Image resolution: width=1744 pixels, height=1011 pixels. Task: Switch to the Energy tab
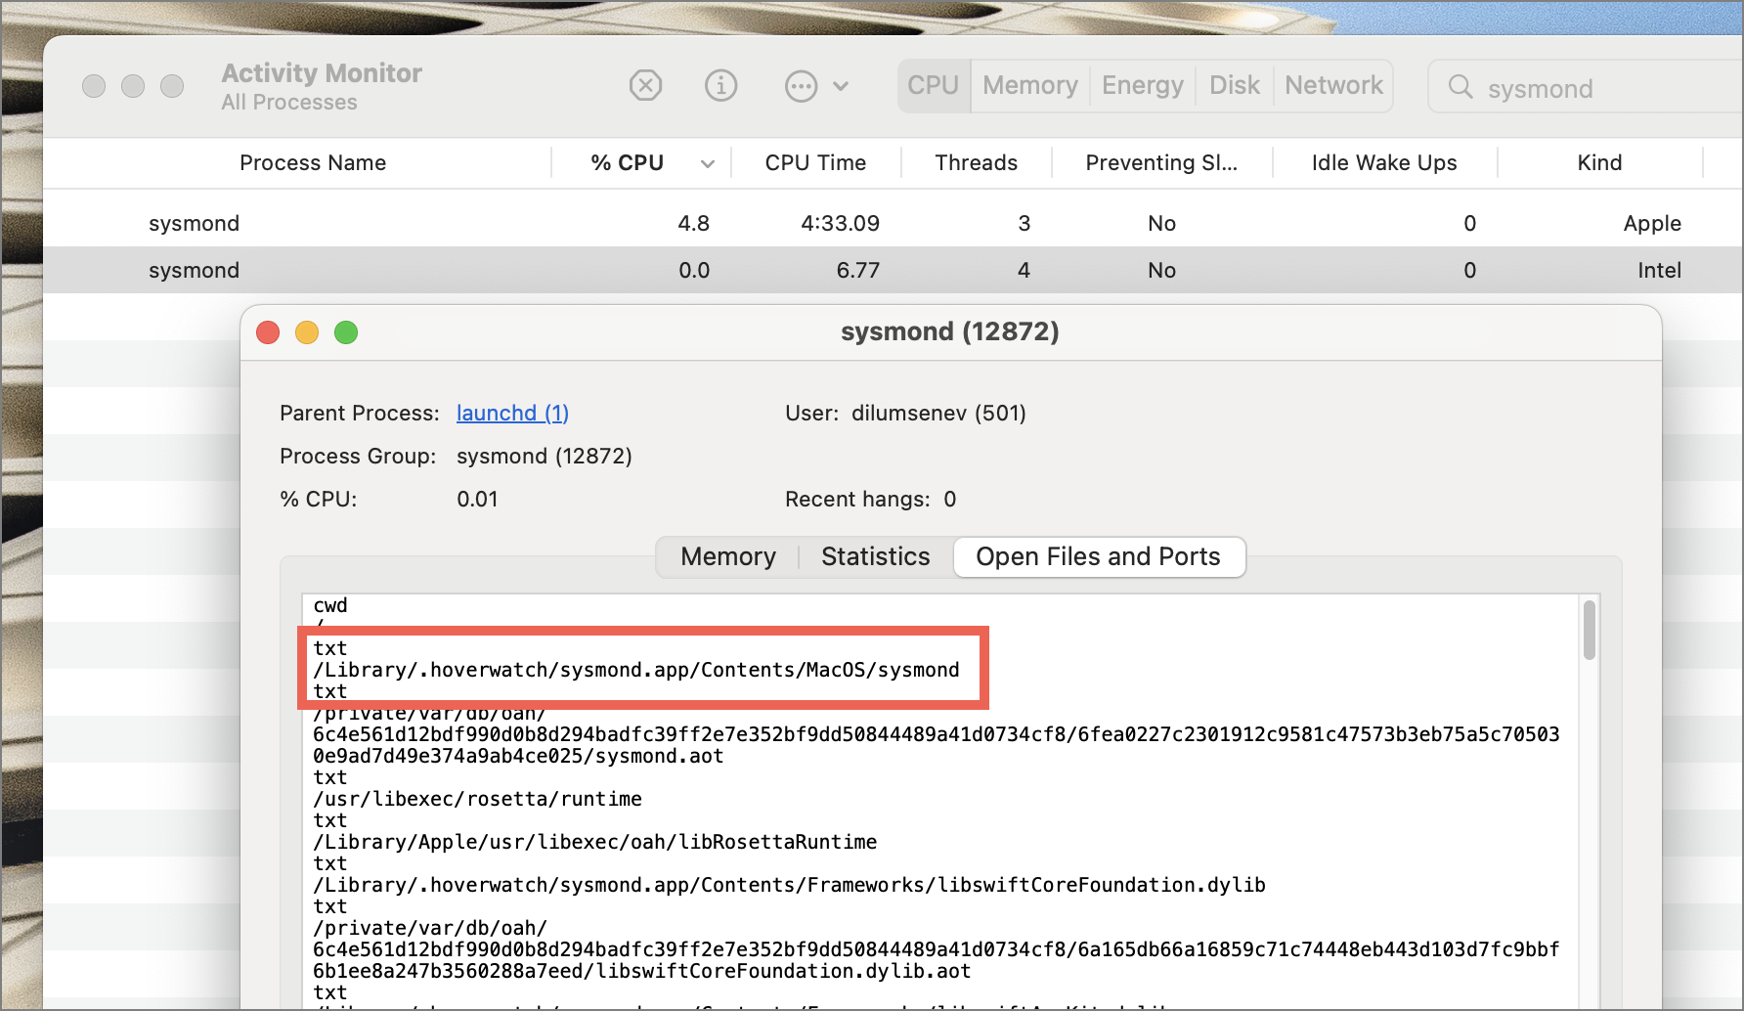coord(1143,86)
